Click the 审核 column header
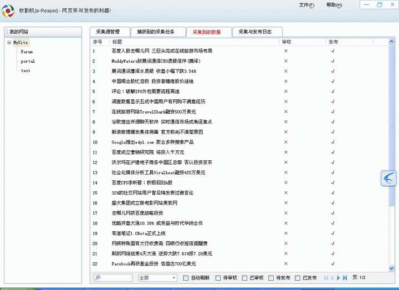The width and height of the screenshot is (399, 290). (303, 42)
